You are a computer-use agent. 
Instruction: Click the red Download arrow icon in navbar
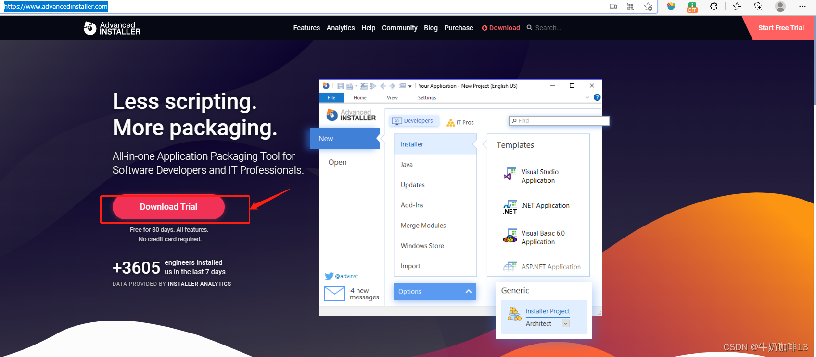[484, 28]
